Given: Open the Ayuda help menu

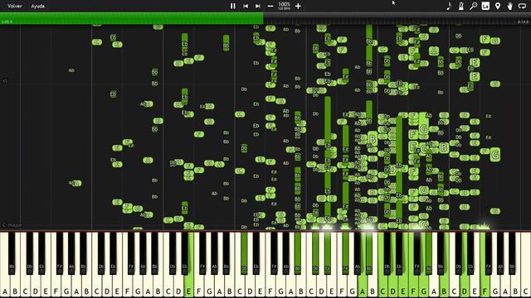Looking at the screenshot, I should click(37, 6).
